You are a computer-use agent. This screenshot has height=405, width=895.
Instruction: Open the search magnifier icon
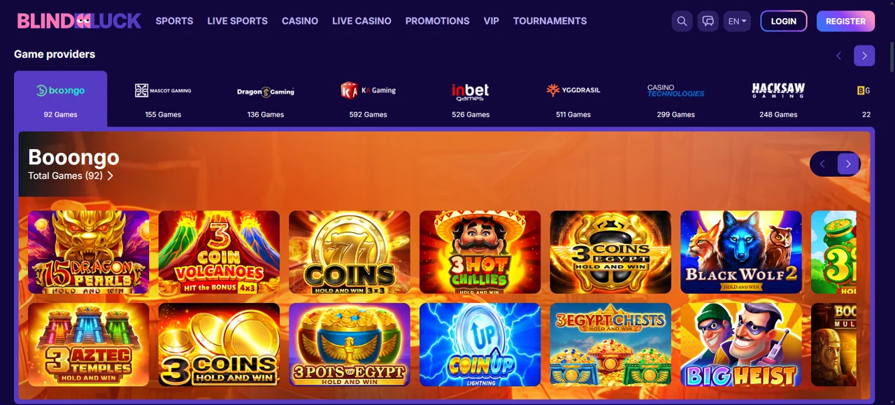tap(682, 21)
